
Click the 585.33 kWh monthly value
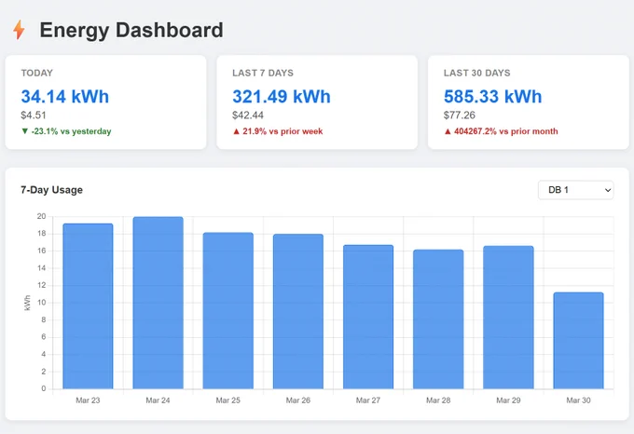point(492,97)
